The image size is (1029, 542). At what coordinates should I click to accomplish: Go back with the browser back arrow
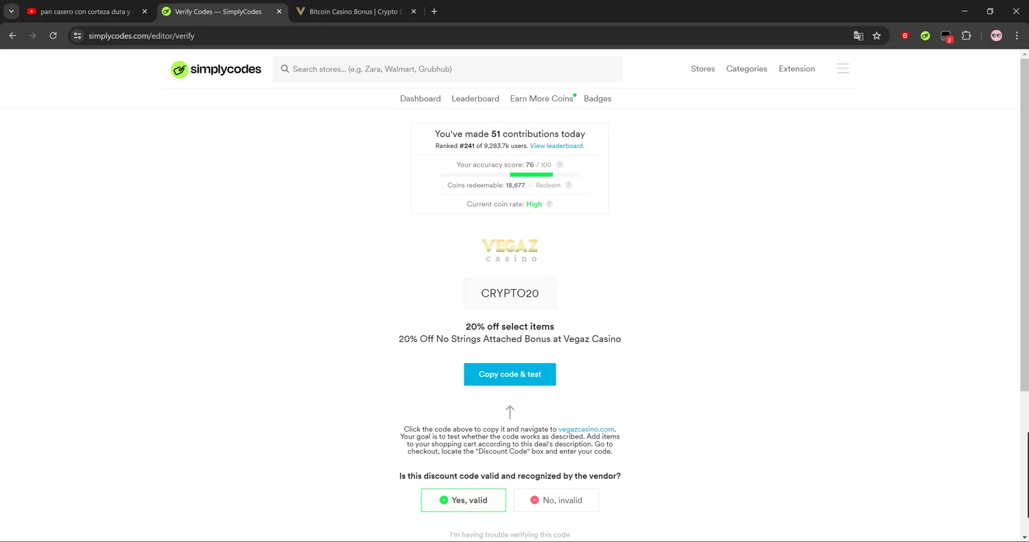[12, 36]
